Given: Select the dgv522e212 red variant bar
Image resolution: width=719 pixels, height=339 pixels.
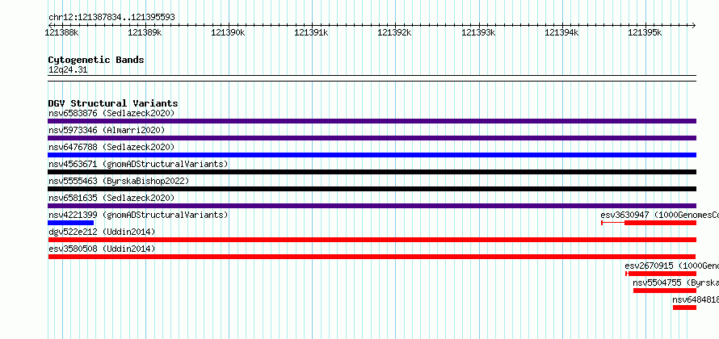Looking at the screenshot, I should tap(372, 240).
